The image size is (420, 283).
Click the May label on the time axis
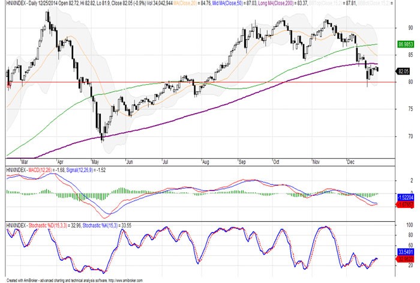[94, 162]
